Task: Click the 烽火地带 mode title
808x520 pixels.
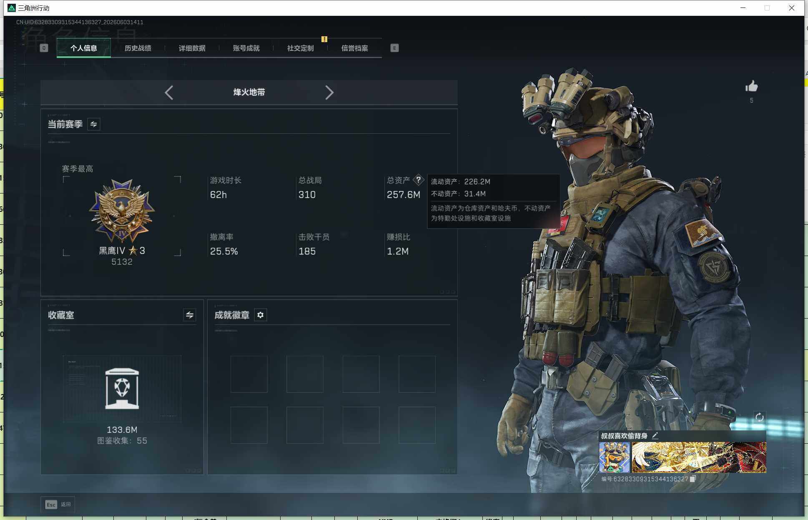Action: [x=249, y=92]
